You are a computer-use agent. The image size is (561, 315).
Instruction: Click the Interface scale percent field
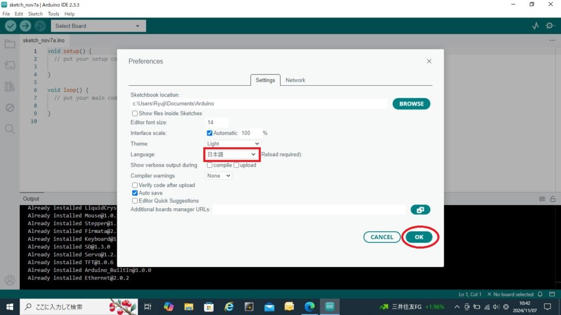pos(250,133)
